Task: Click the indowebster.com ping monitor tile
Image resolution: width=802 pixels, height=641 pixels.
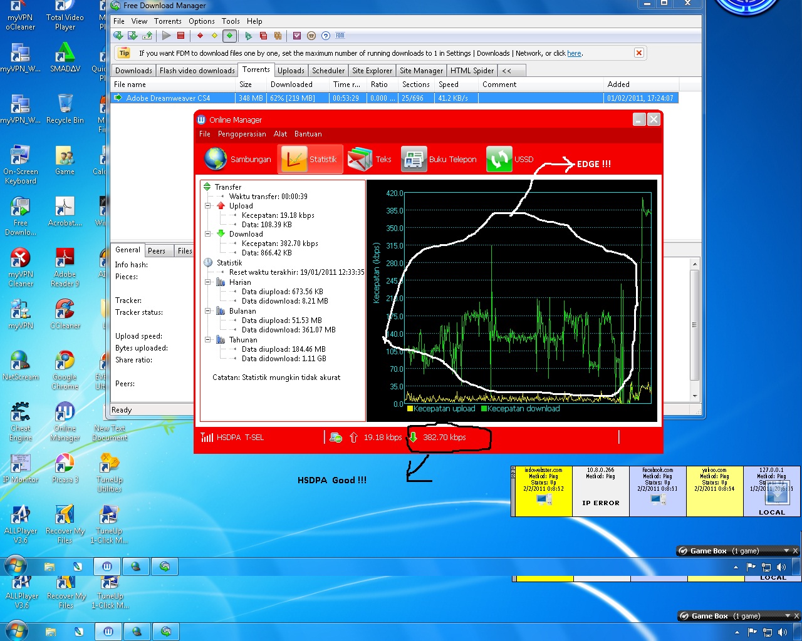Action: 543,491
